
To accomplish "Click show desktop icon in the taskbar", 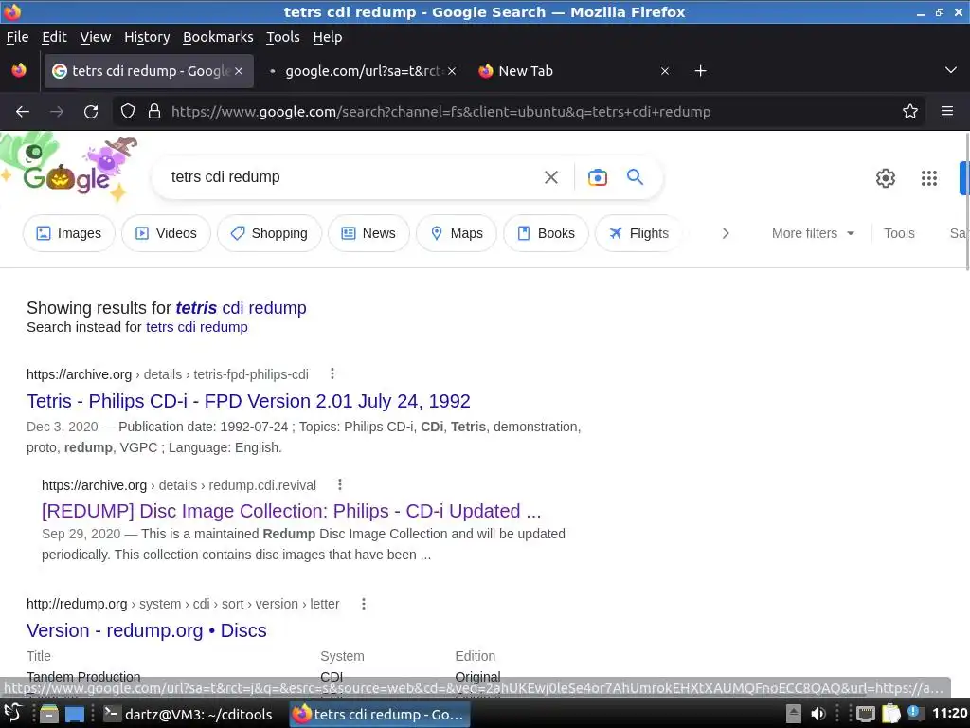I will pos(75,714).
